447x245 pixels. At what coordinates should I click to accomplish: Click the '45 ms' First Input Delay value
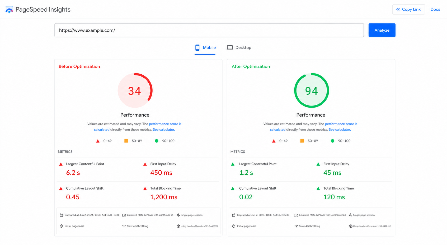click(x=332, y=173)
